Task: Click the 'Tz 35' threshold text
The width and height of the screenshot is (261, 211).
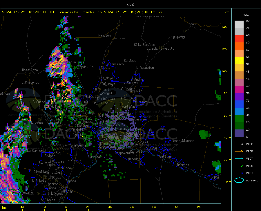Action: click(x=156, y=12)
